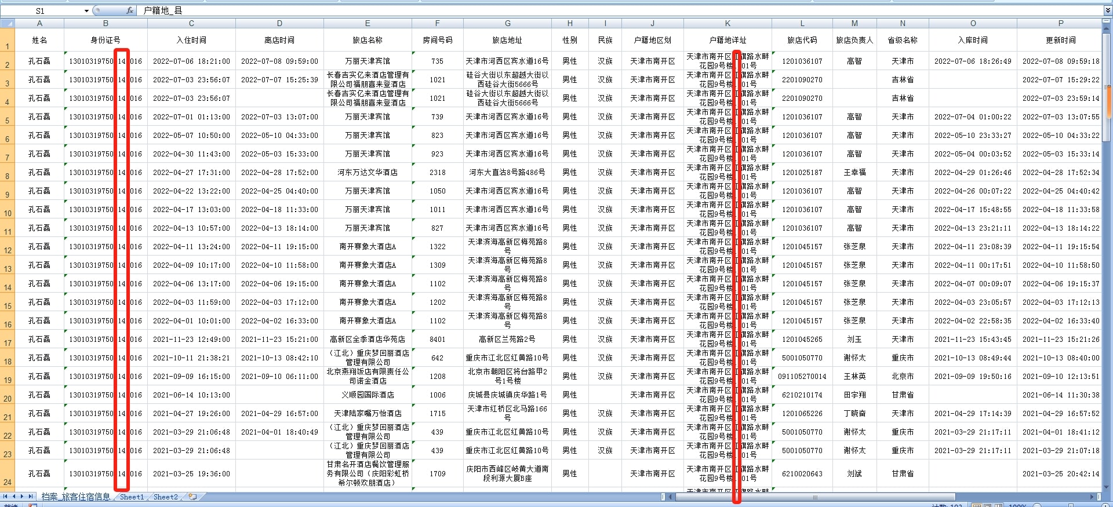Click horizontal scrollbar right arrow

1092,497
